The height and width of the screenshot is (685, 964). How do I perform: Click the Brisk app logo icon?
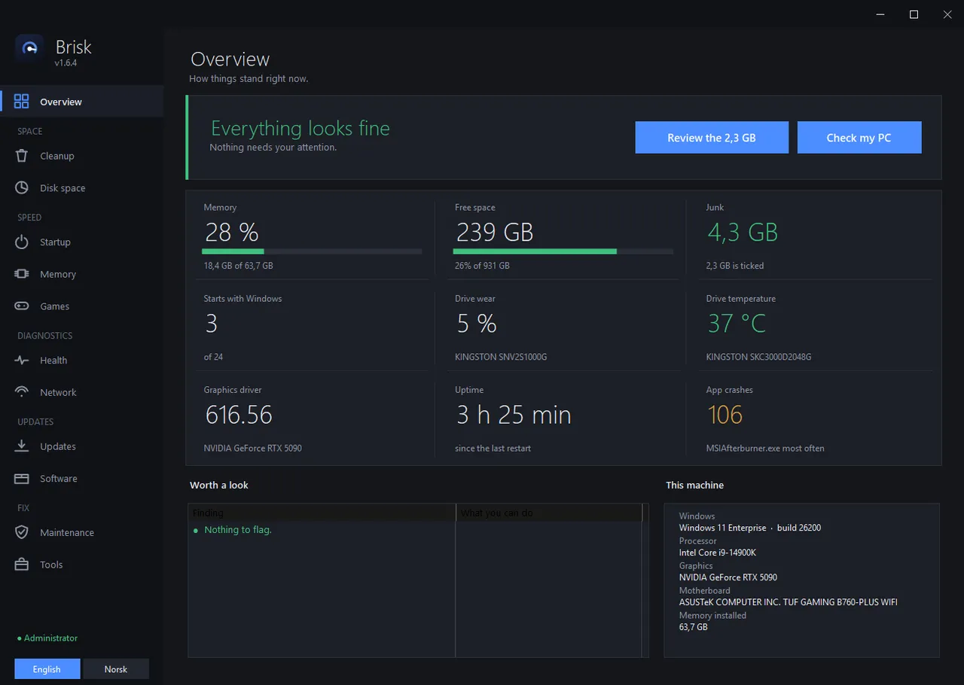(x=30, y=49)
